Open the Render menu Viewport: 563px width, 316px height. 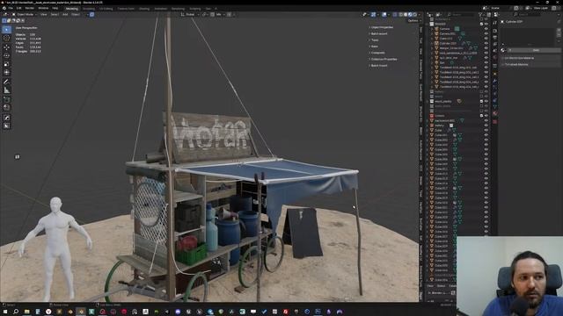[29, 8]
